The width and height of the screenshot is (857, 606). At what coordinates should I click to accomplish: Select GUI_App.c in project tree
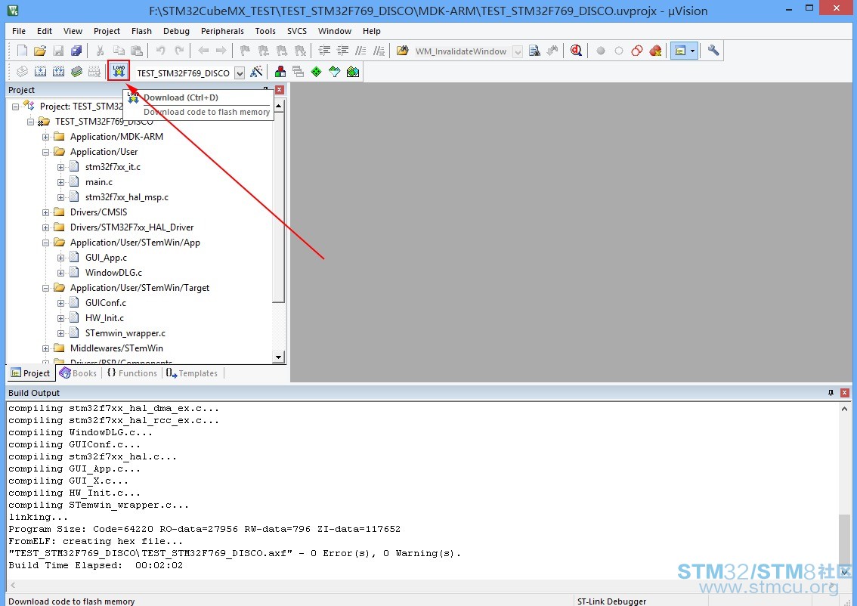pyautogui.click(x=106, y=258)
